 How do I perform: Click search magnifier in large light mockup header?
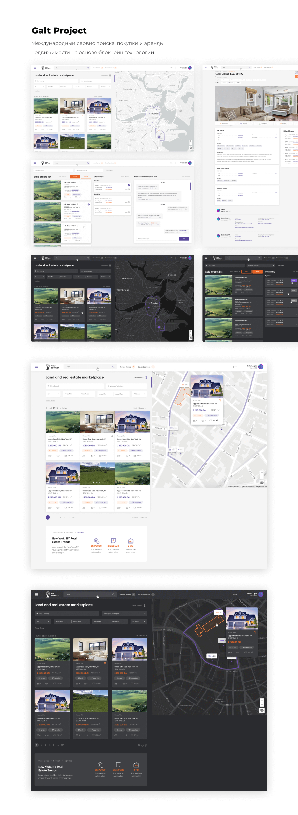coord(113,367)
